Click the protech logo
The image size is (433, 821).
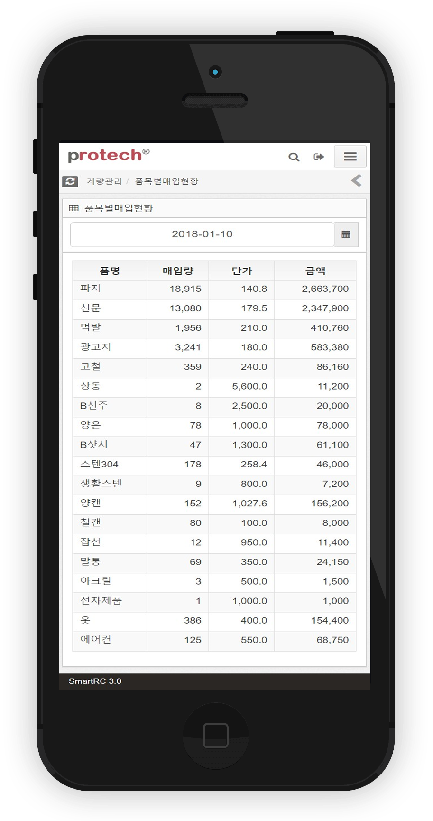tap(109, 155)
